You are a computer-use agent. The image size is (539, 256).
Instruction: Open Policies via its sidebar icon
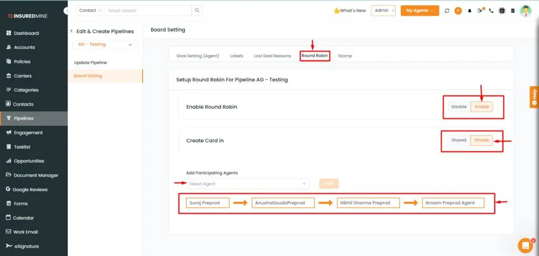tap(8, 62)
